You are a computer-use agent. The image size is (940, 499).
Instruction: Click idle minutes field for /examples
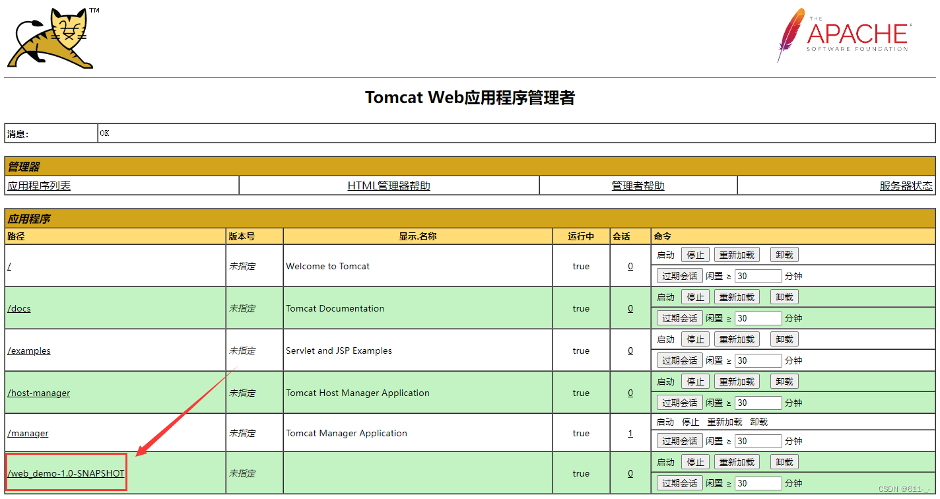click(758, 360)
